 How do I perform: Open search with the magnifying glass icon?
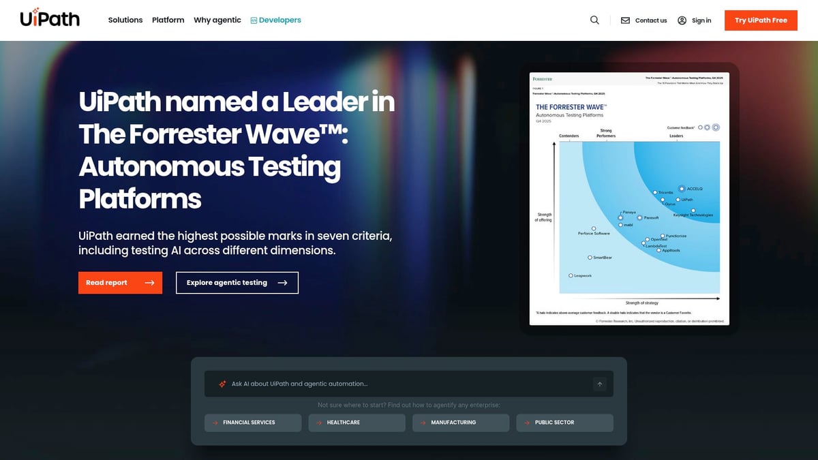tap(594, 20)
